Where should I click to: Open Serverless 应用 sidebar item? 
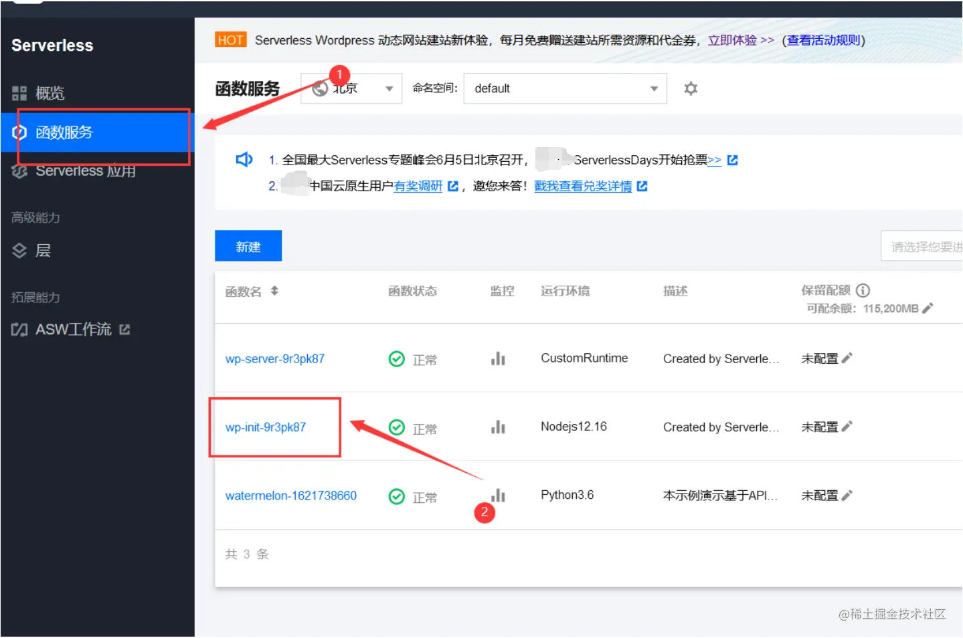[86, 171]
